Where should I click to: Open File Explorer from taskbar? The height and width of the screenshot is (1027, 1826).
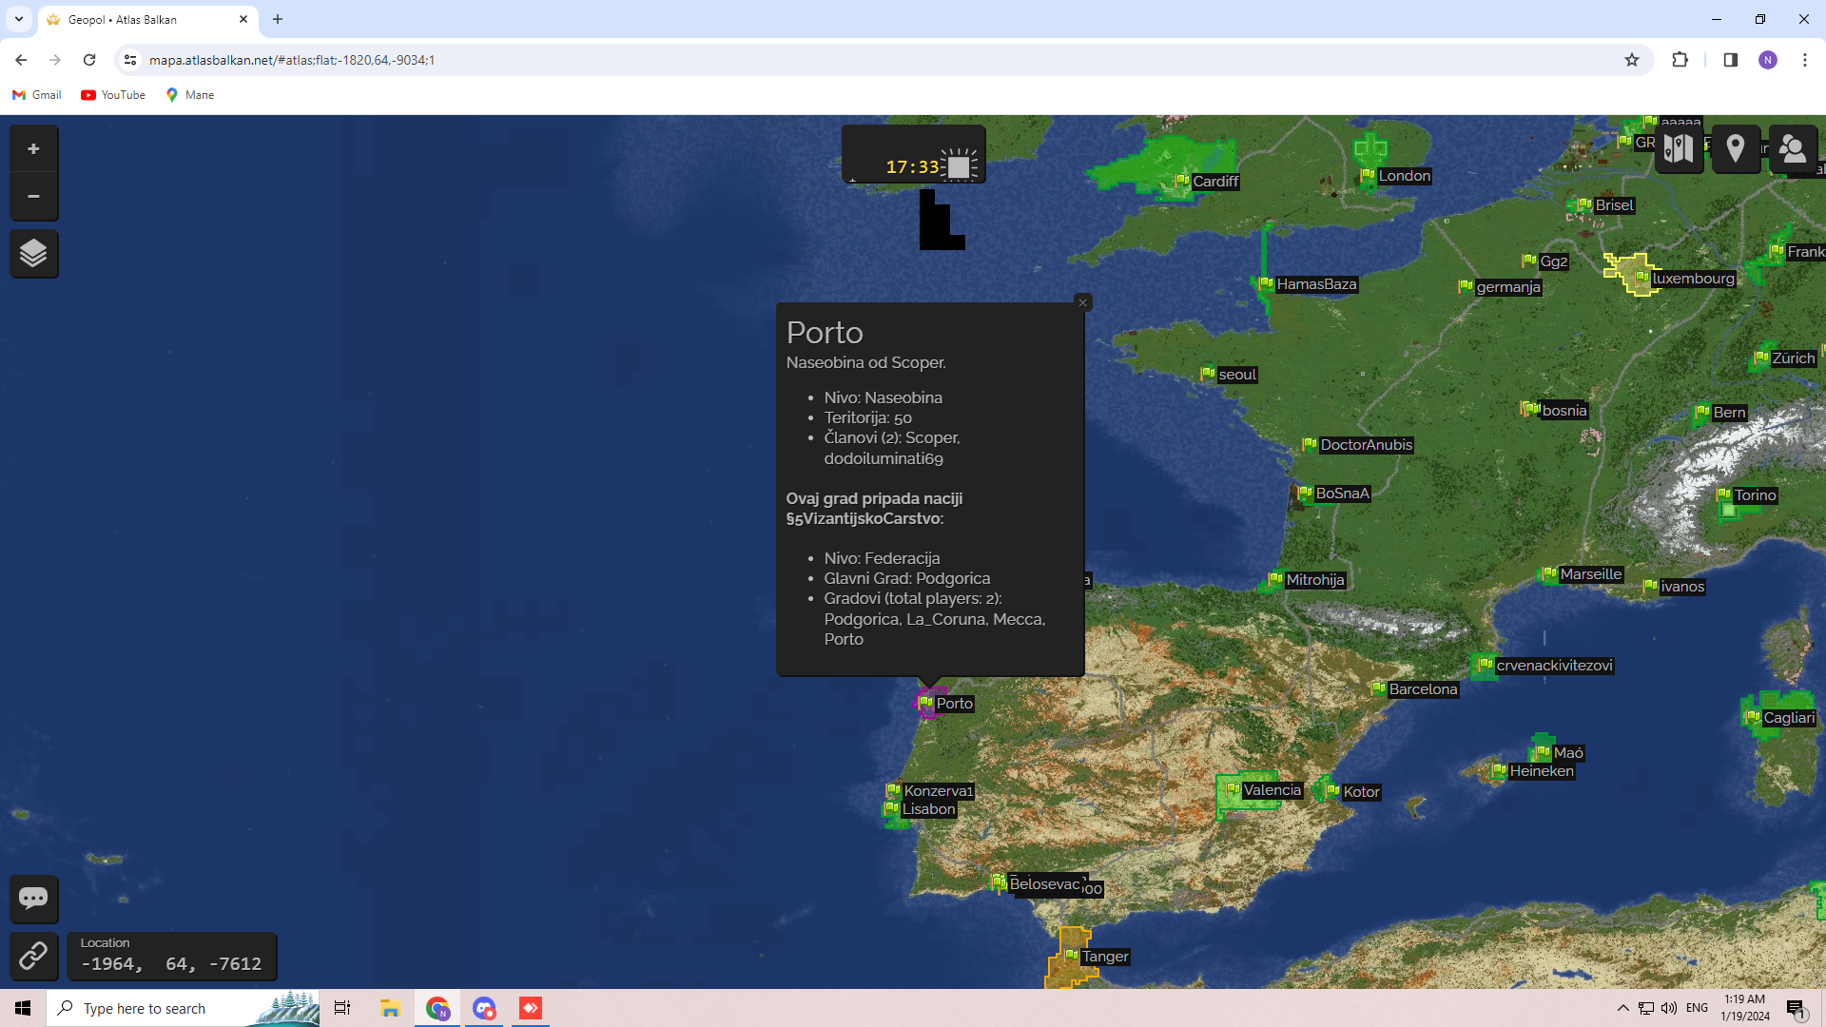pos(390,1008)
